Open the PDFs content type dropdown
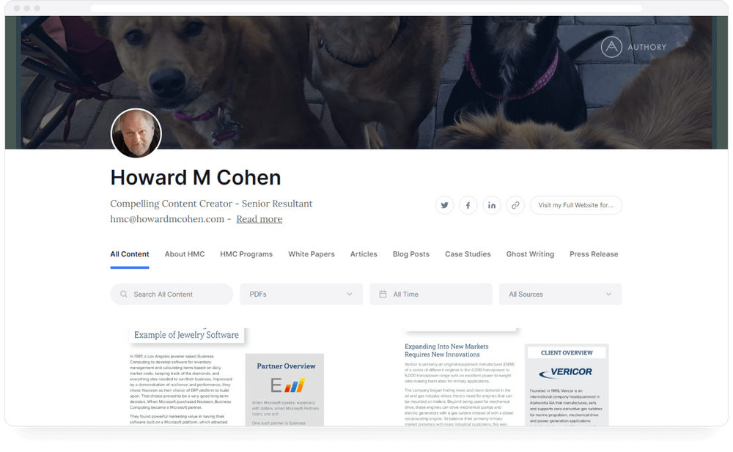This screenshot has width=733, height=452. [x=301, y=294]
